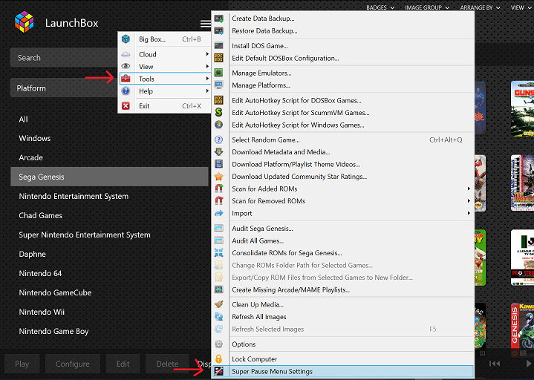Open the IMAGE GROUP dropdown
The image size is (534, 380).
pyautogui.click(x=427, y=7)
